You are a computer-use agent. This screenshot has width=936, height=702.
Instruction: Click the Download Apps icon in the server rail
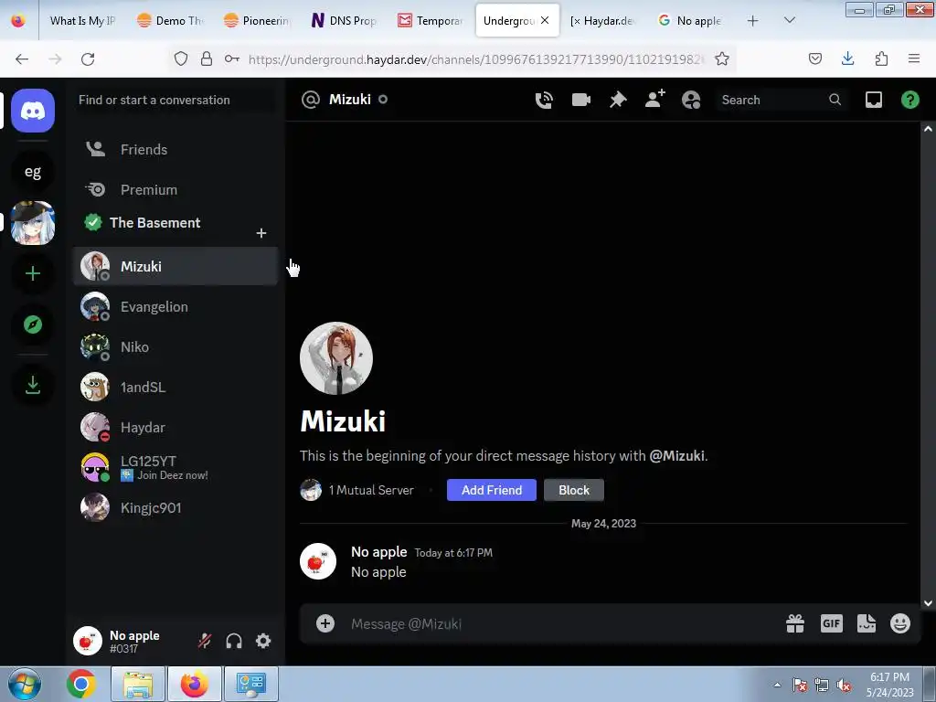[x=33, y=385]
